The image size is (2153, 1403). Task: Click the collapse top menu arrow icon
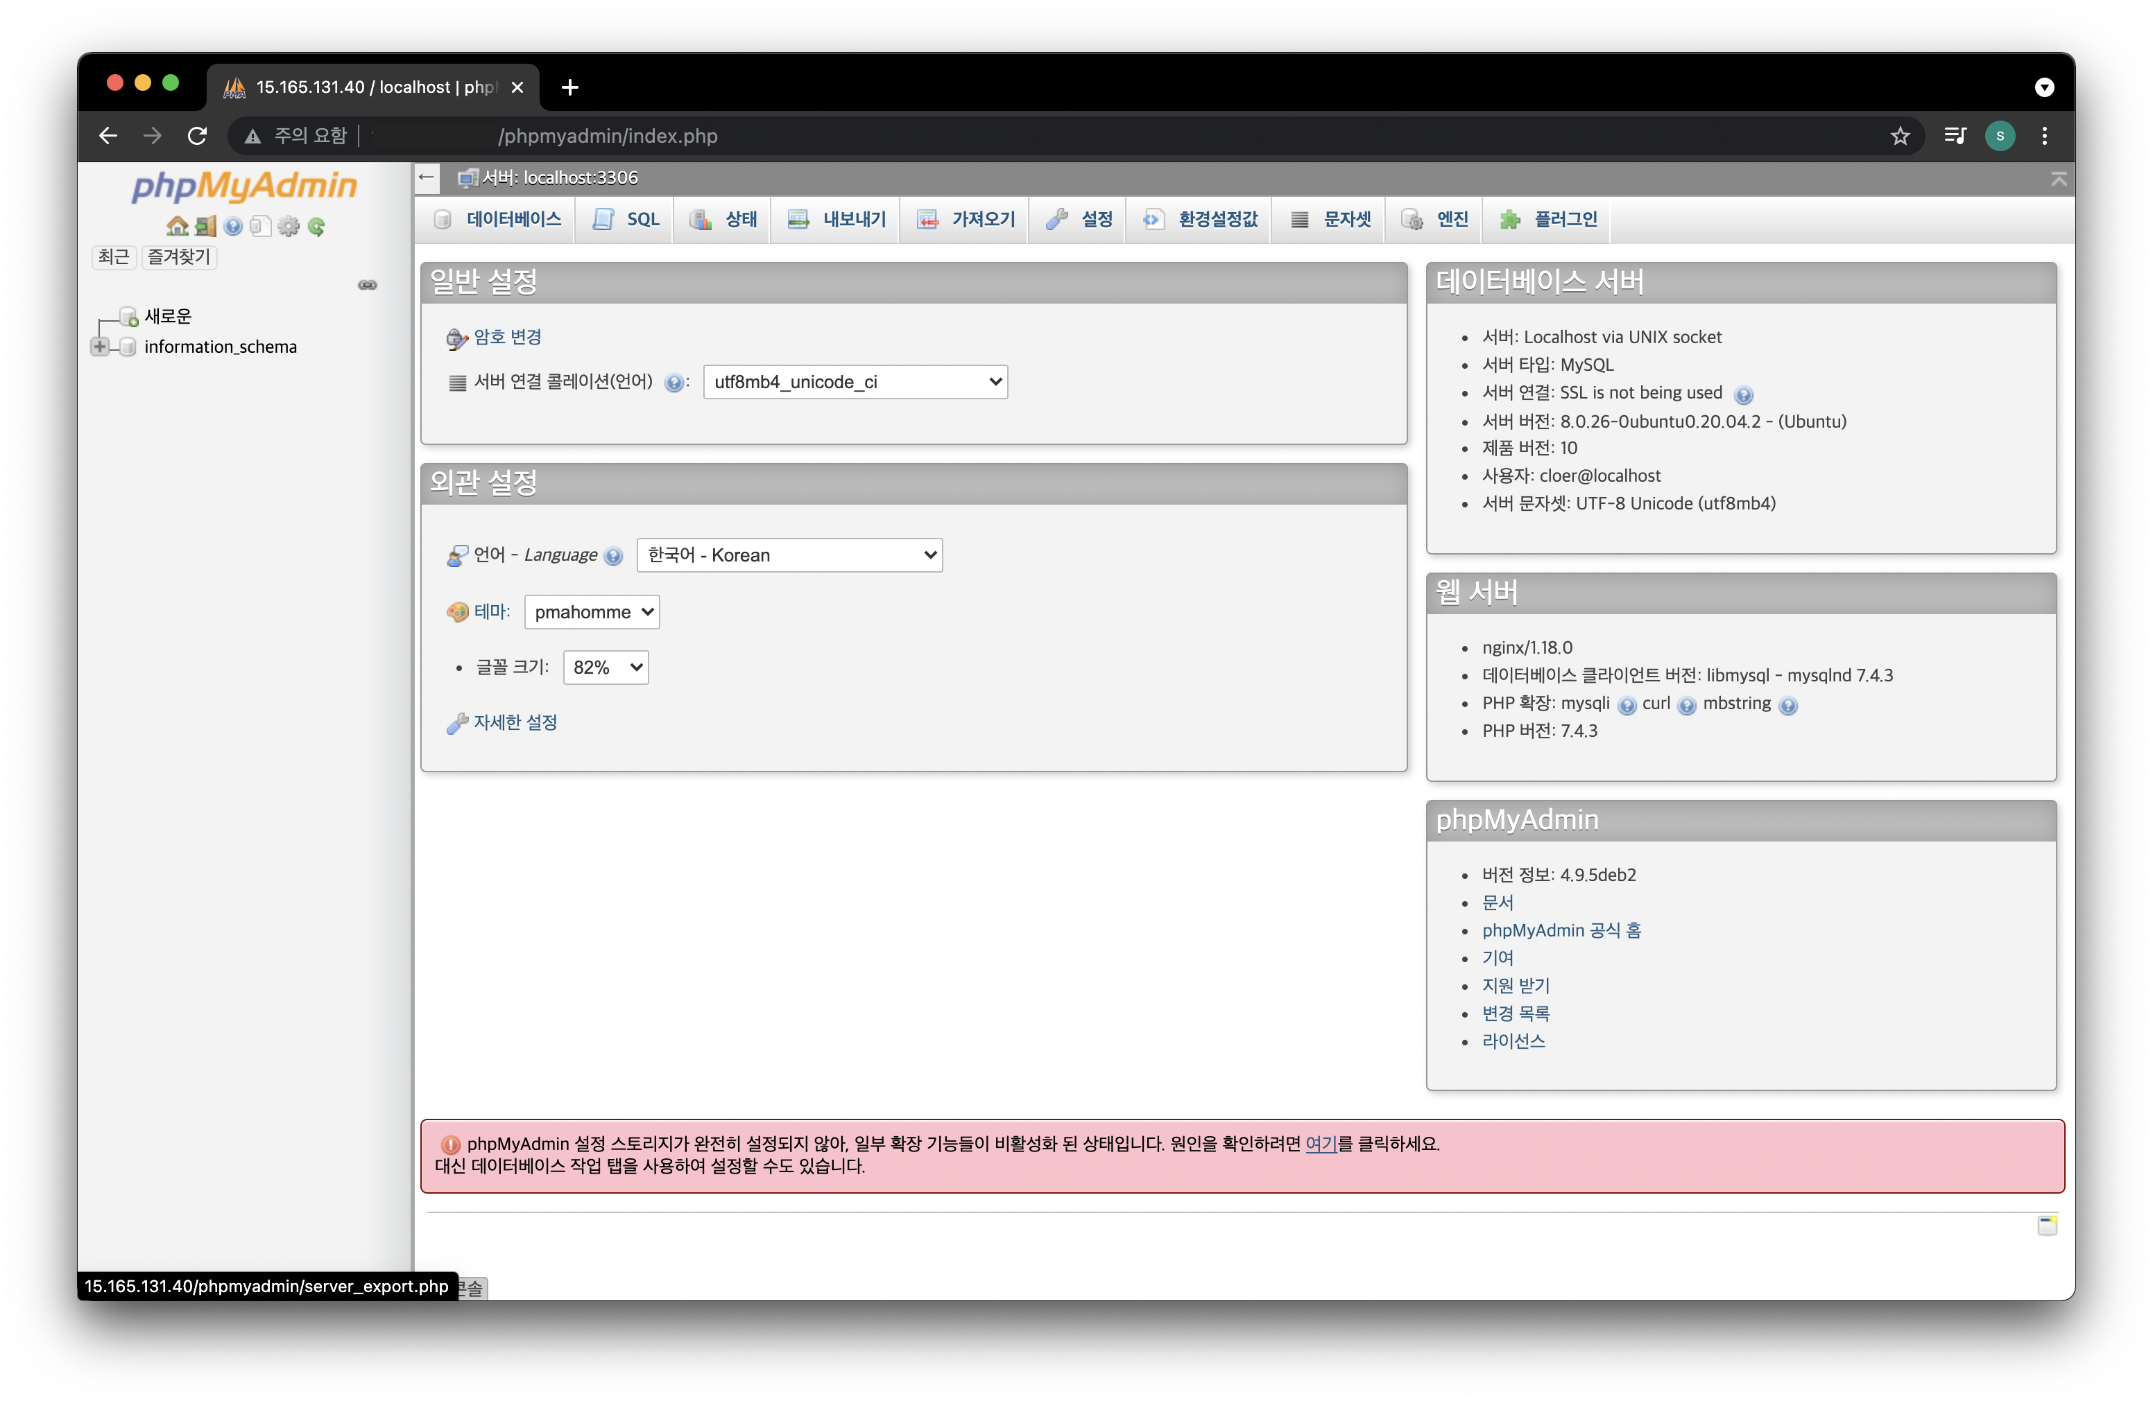pos(2059,179)
